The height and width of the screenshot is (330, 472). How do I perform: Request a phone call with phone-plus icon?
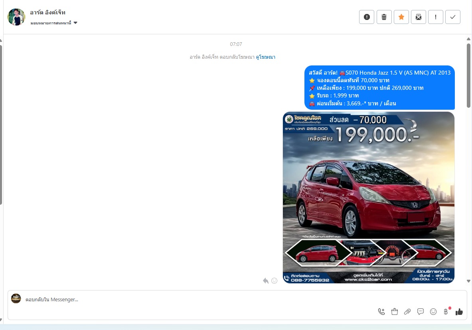pos(381,312)
